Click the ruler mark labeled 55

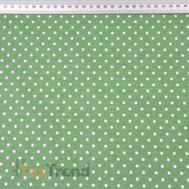point(134,6)
